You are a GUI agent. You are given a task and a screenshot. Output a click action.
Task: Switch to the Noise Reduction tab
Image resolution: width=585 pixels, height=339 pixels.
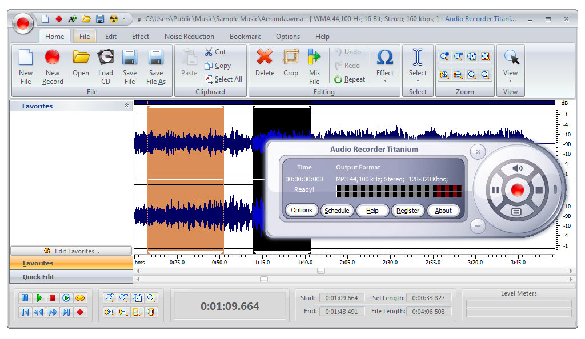[x=189, y=37]
